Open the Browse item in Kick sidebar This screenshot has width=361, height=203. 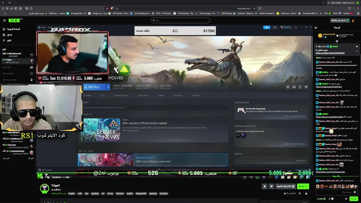point(7,35)
